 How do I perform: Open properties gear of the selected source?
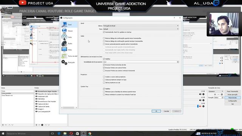(42, 125)
